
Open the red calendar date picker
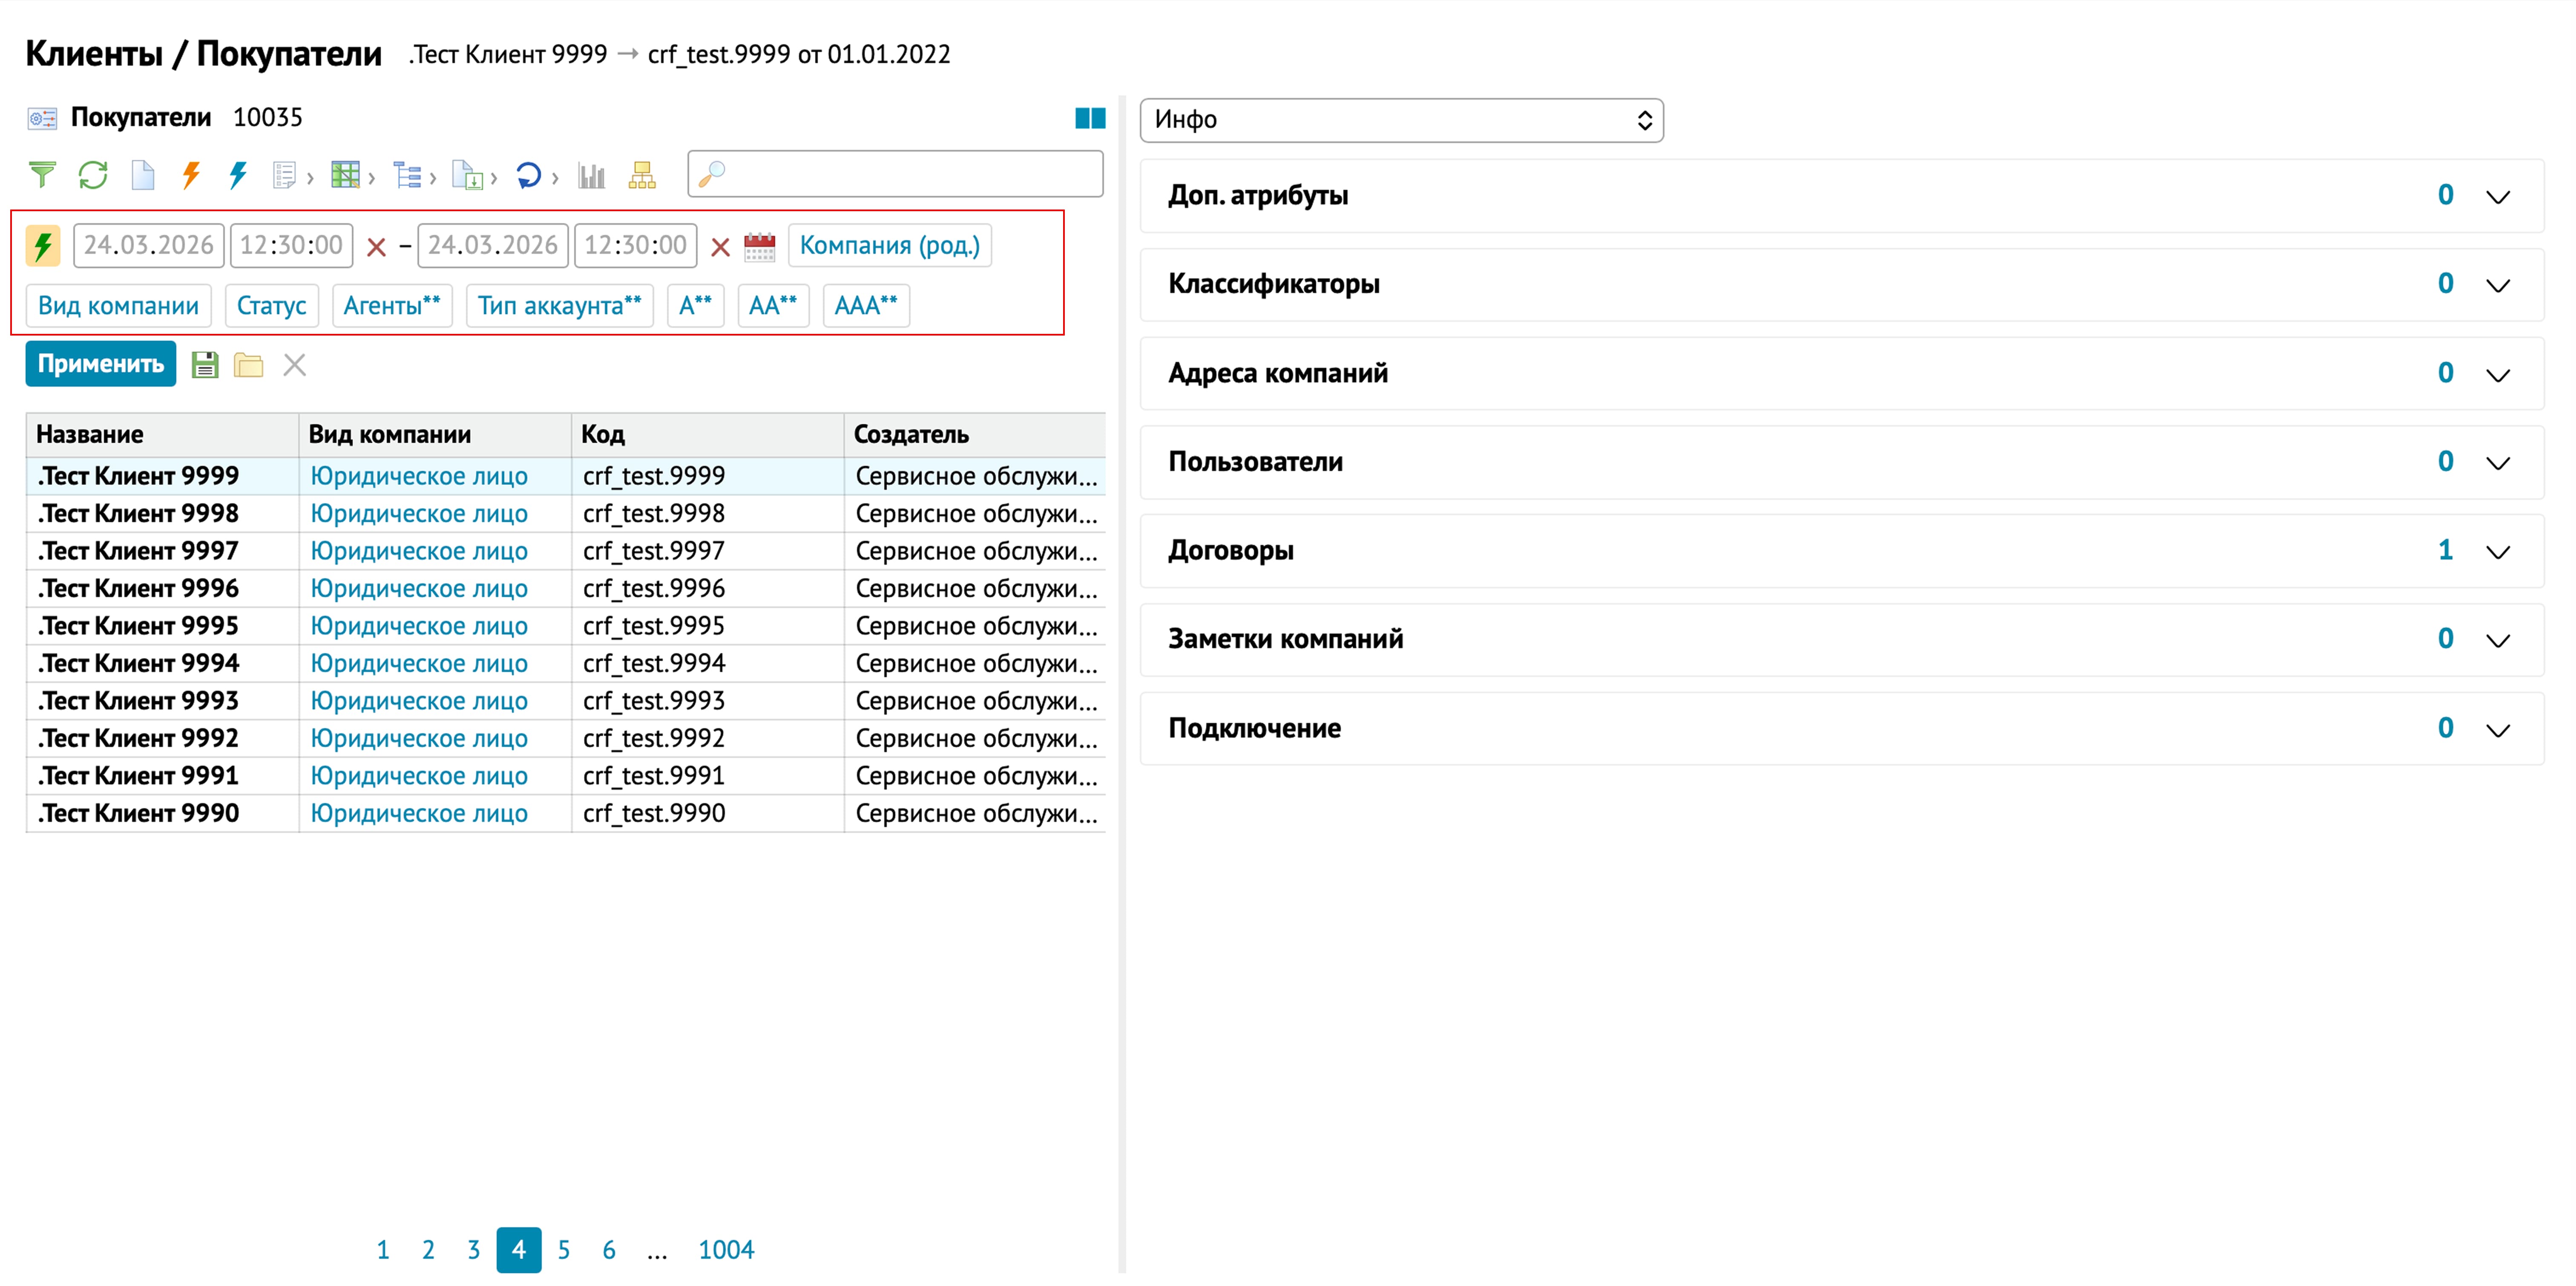pos(760,246)
